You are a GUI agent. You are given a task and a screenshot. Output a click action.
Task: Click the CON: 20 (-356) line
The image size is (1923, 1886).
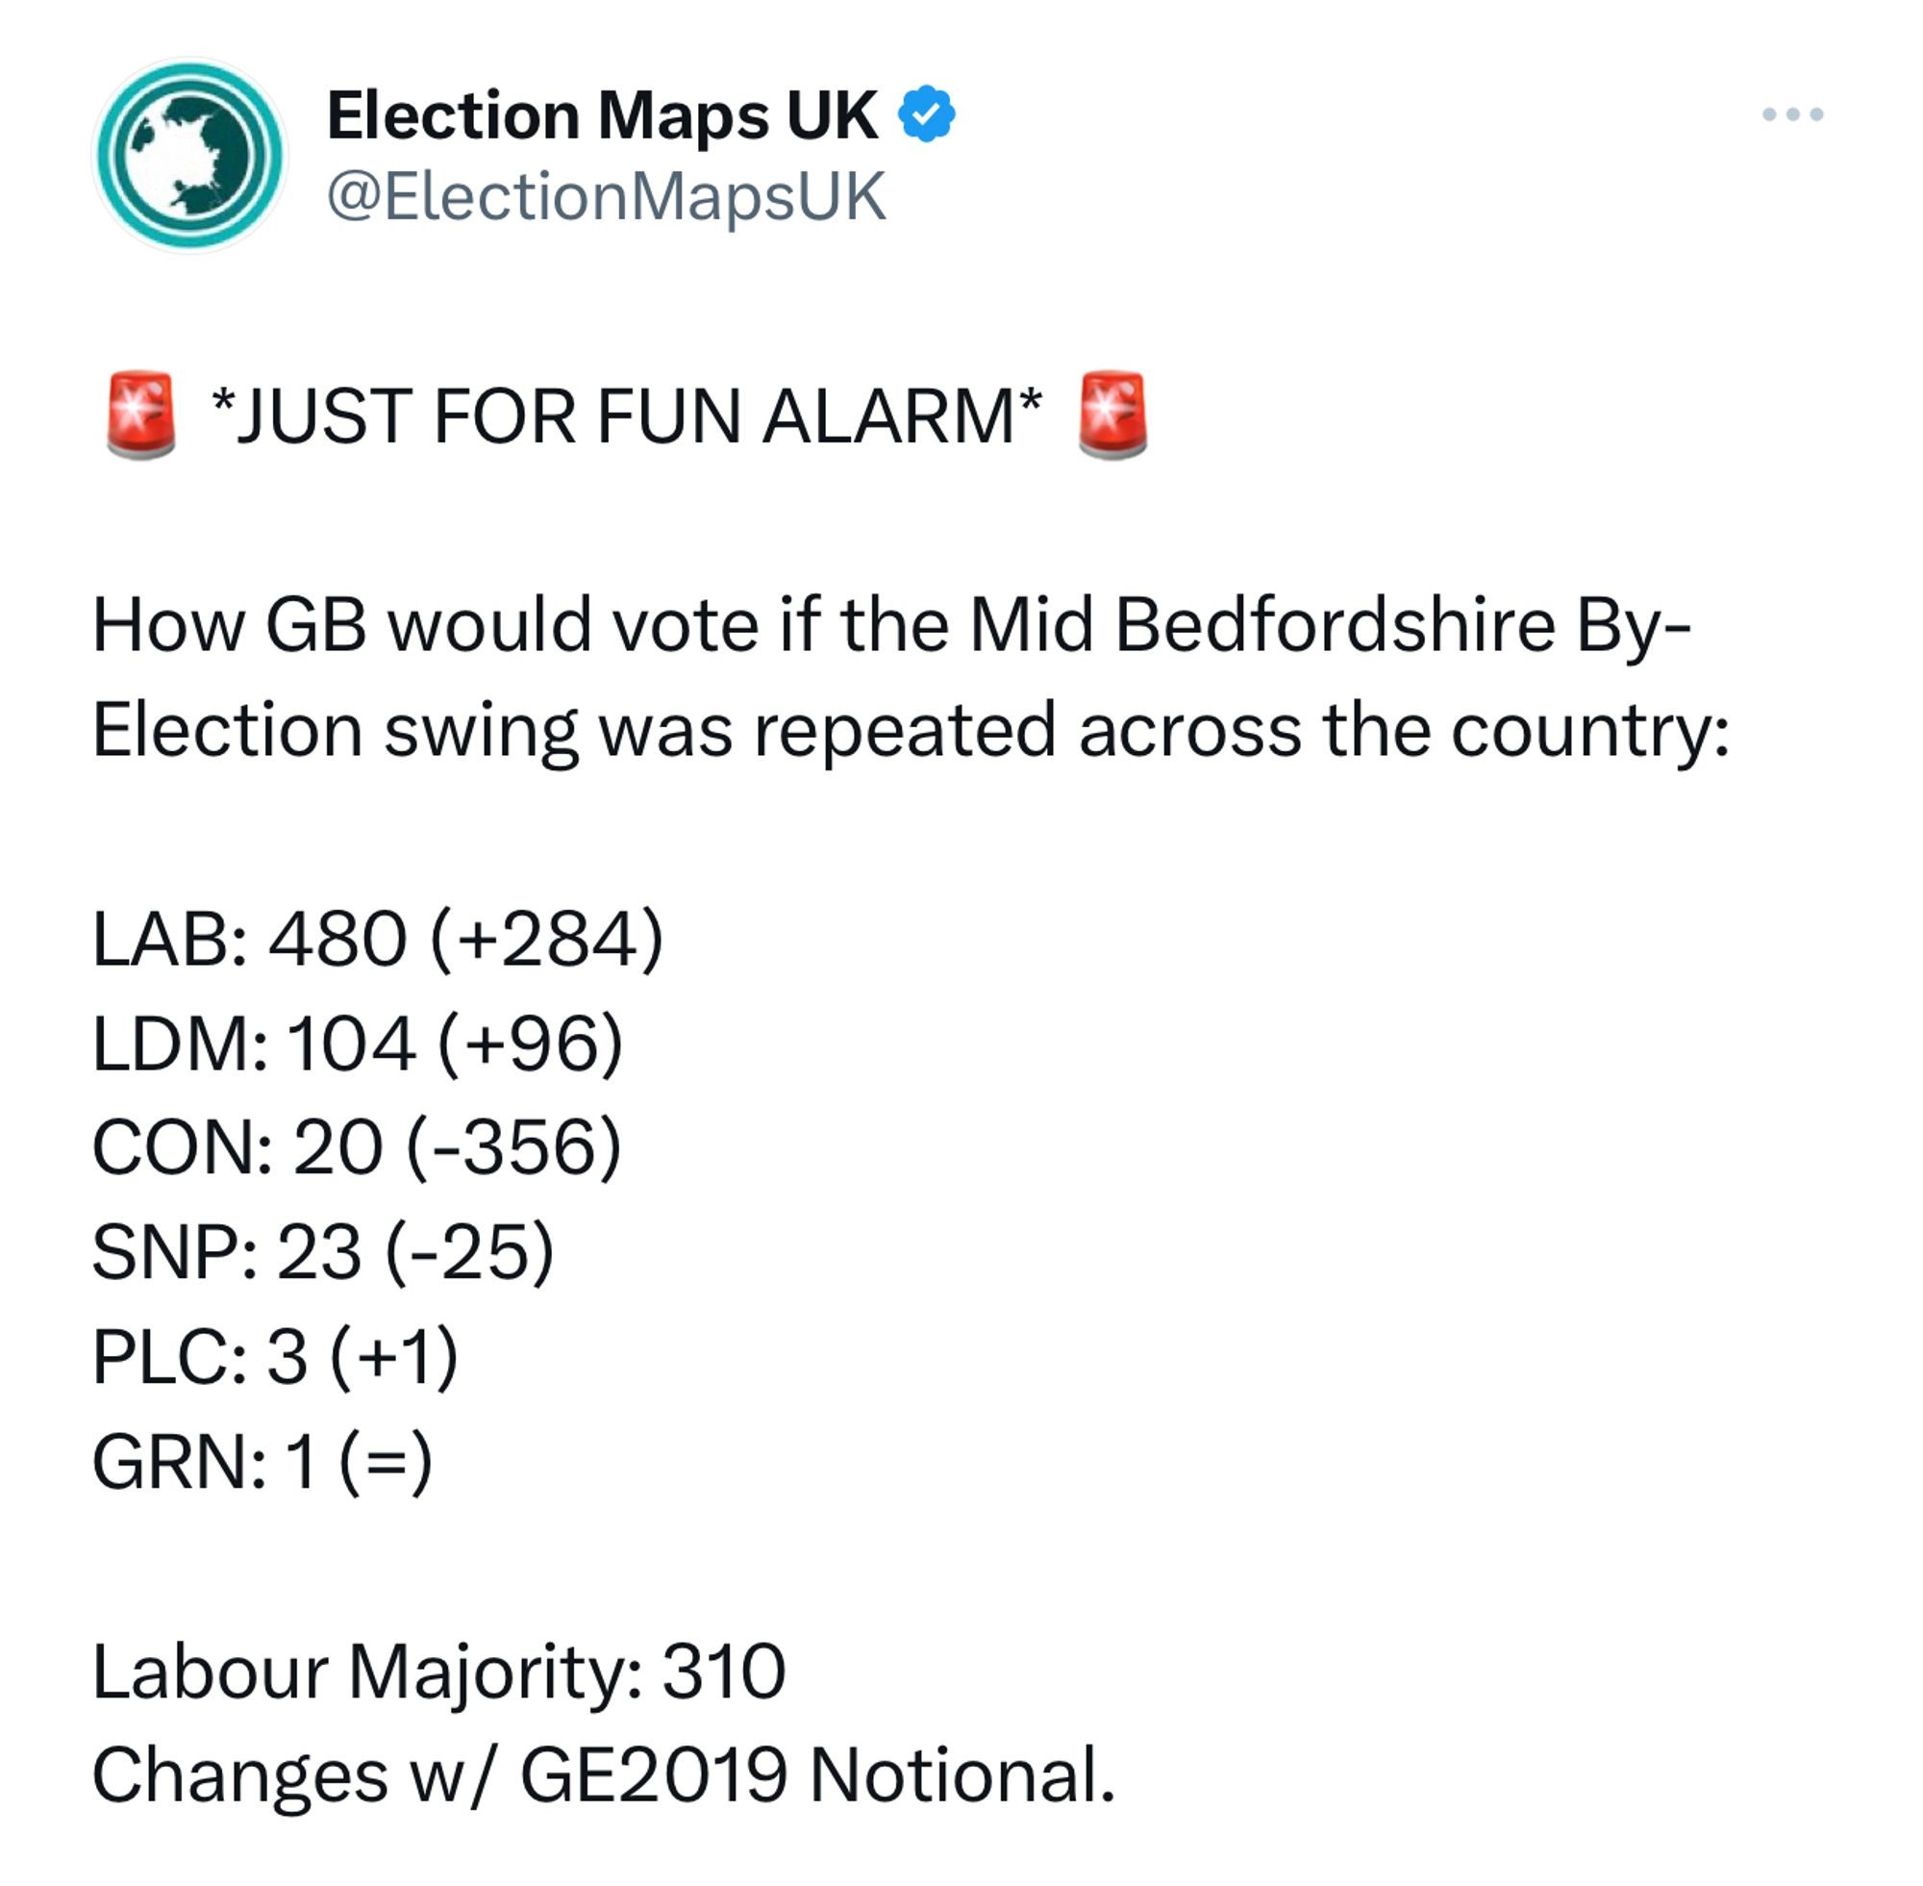click(x=357, y=1147)
